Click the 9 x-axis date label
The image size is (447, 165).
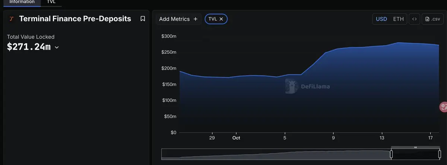pos(333,138)
